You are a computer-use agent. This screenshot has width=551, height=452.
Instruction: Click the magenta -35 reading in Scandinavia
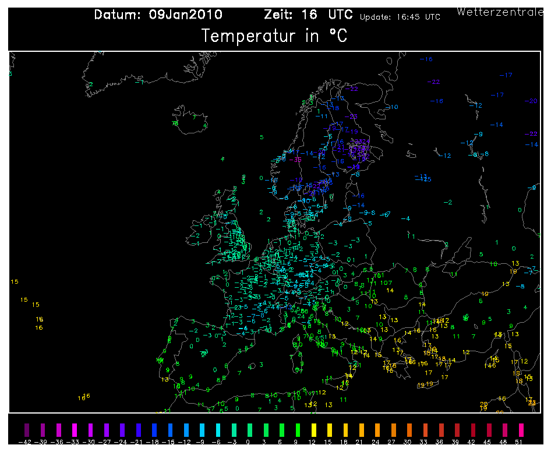pos(296,159)
